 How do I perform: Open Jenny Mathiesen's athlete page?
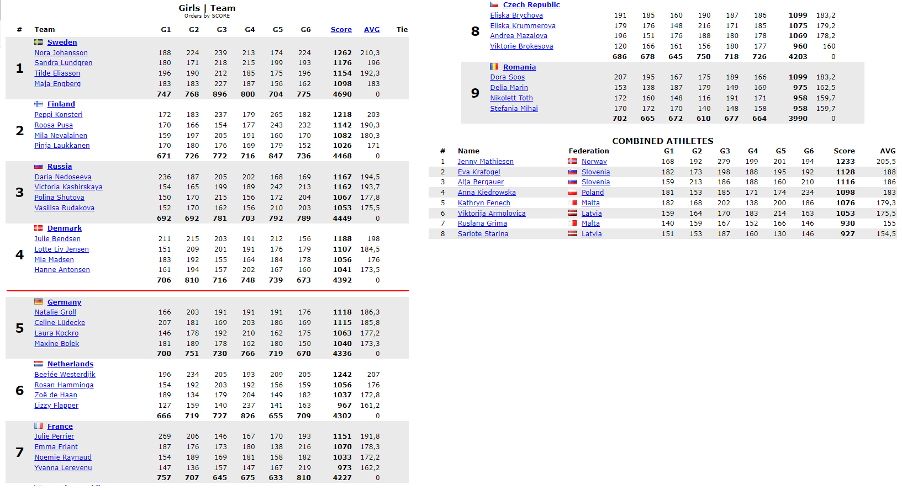(x=486, y=162)
